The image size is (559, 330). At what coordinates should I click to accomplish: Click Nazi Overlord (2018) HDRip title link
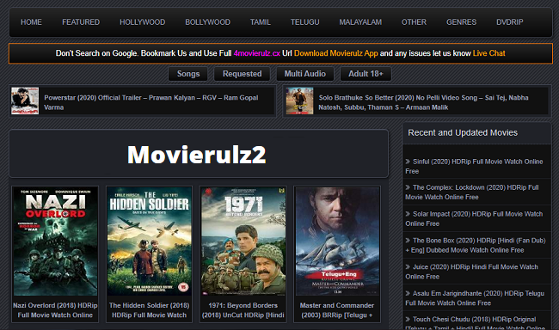55,310
